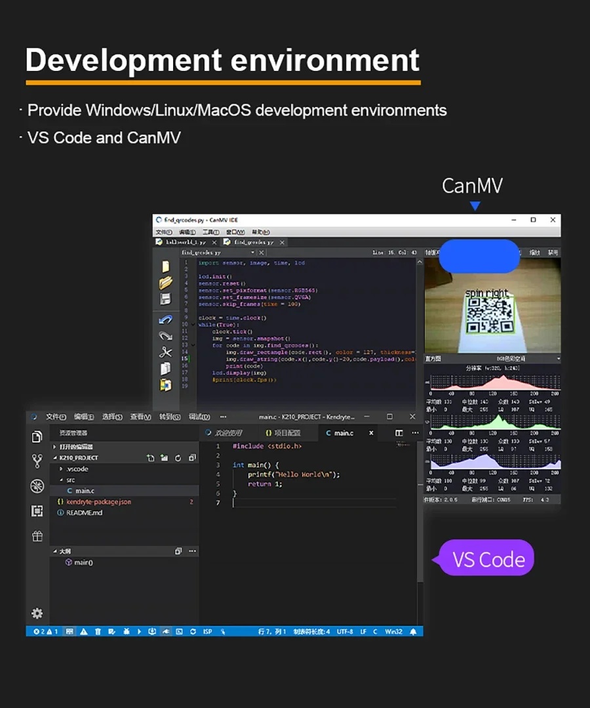
Task: Open VS Code Source Control view
Action: (37, 462)
